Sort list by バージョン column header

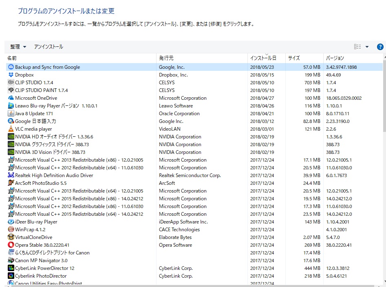335,58
